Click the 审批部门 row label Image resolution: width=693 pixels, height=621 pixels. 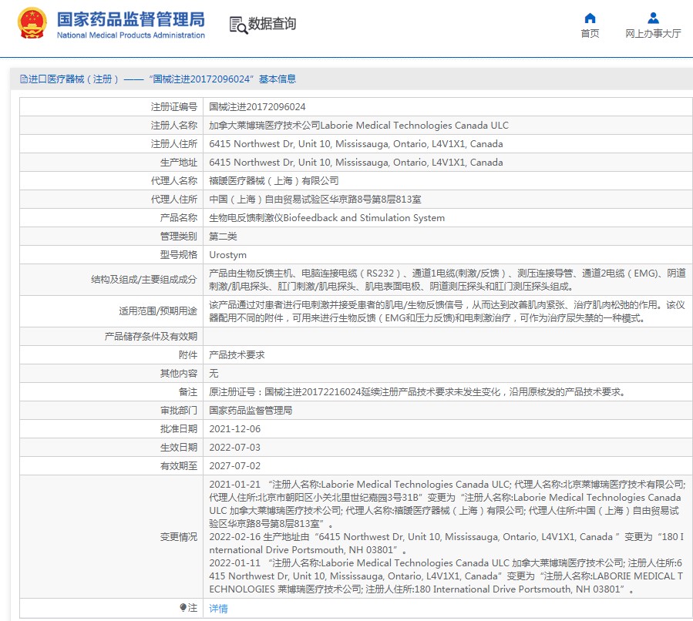point(179,411)
